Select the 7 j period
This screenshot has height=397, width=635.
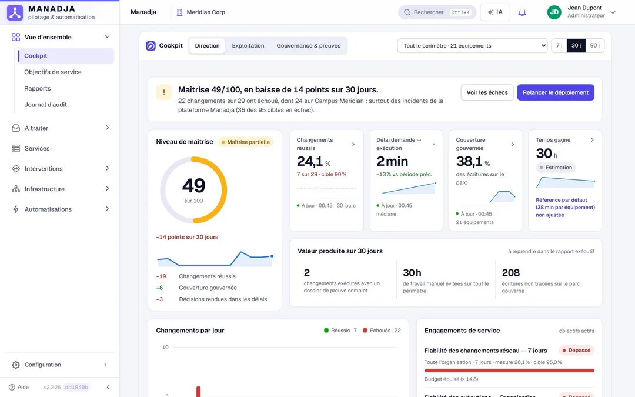pyautogui.click(x=559, y=46)
